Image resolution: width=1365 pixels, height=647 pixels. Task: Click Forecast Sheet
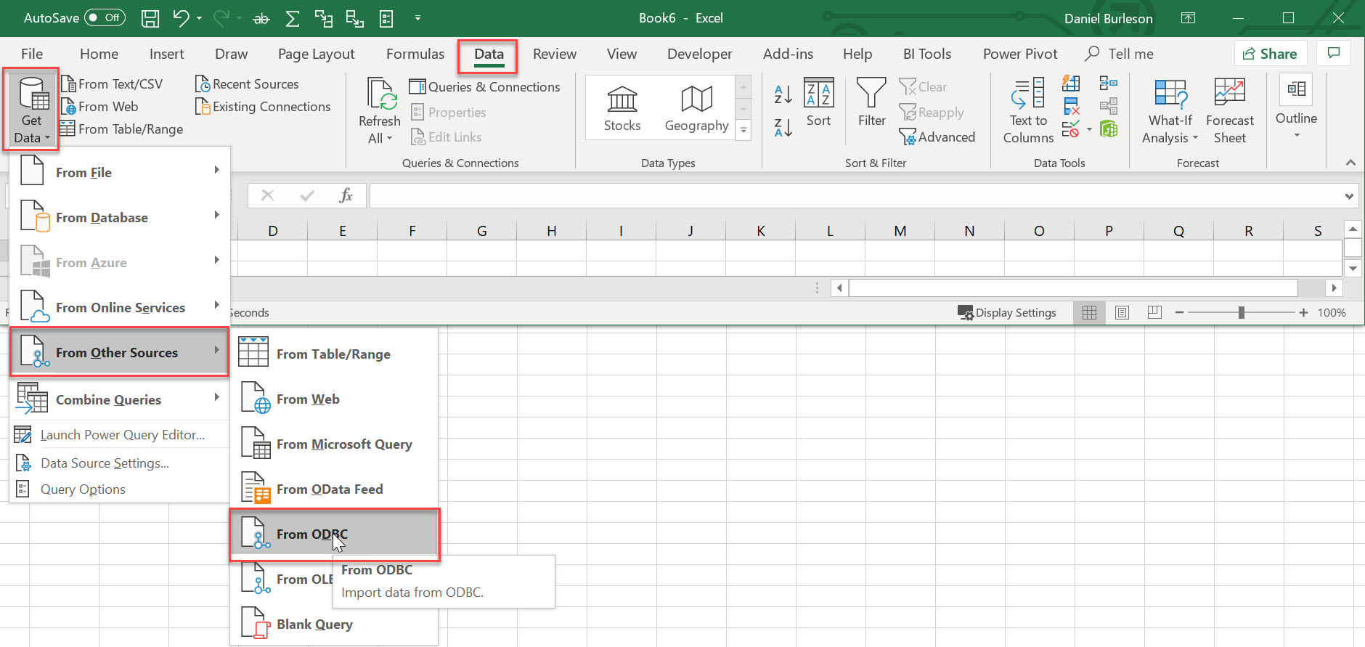point(1229,111)
